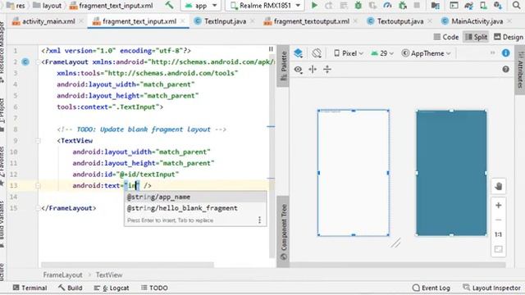525x295 pixels.
Task: Attach debugger to Android process icon
Action: 403,6
